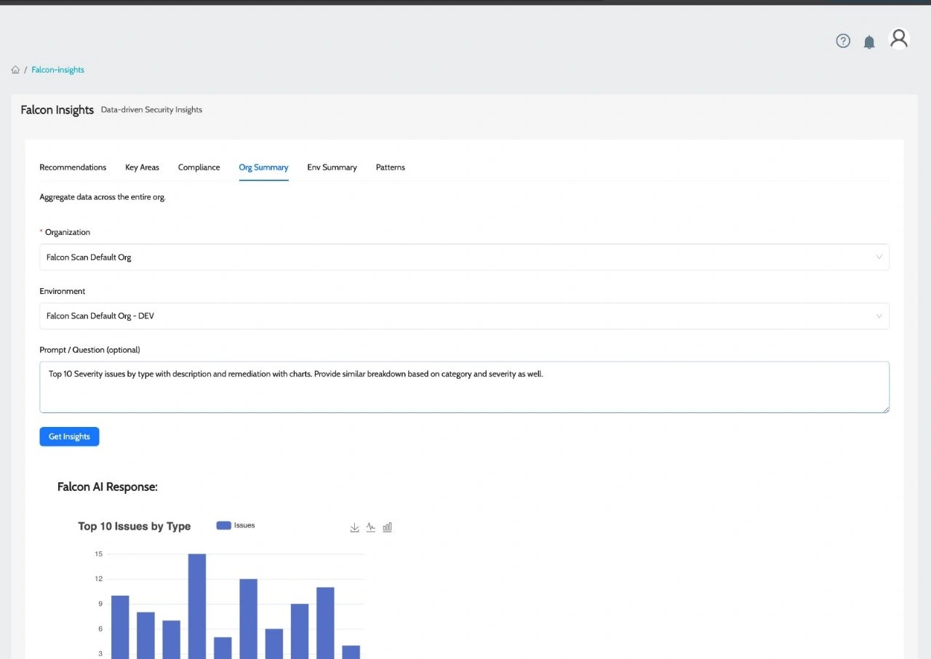Open the Organization dropdown
The image size is (931, 659).
click(464, 257)
